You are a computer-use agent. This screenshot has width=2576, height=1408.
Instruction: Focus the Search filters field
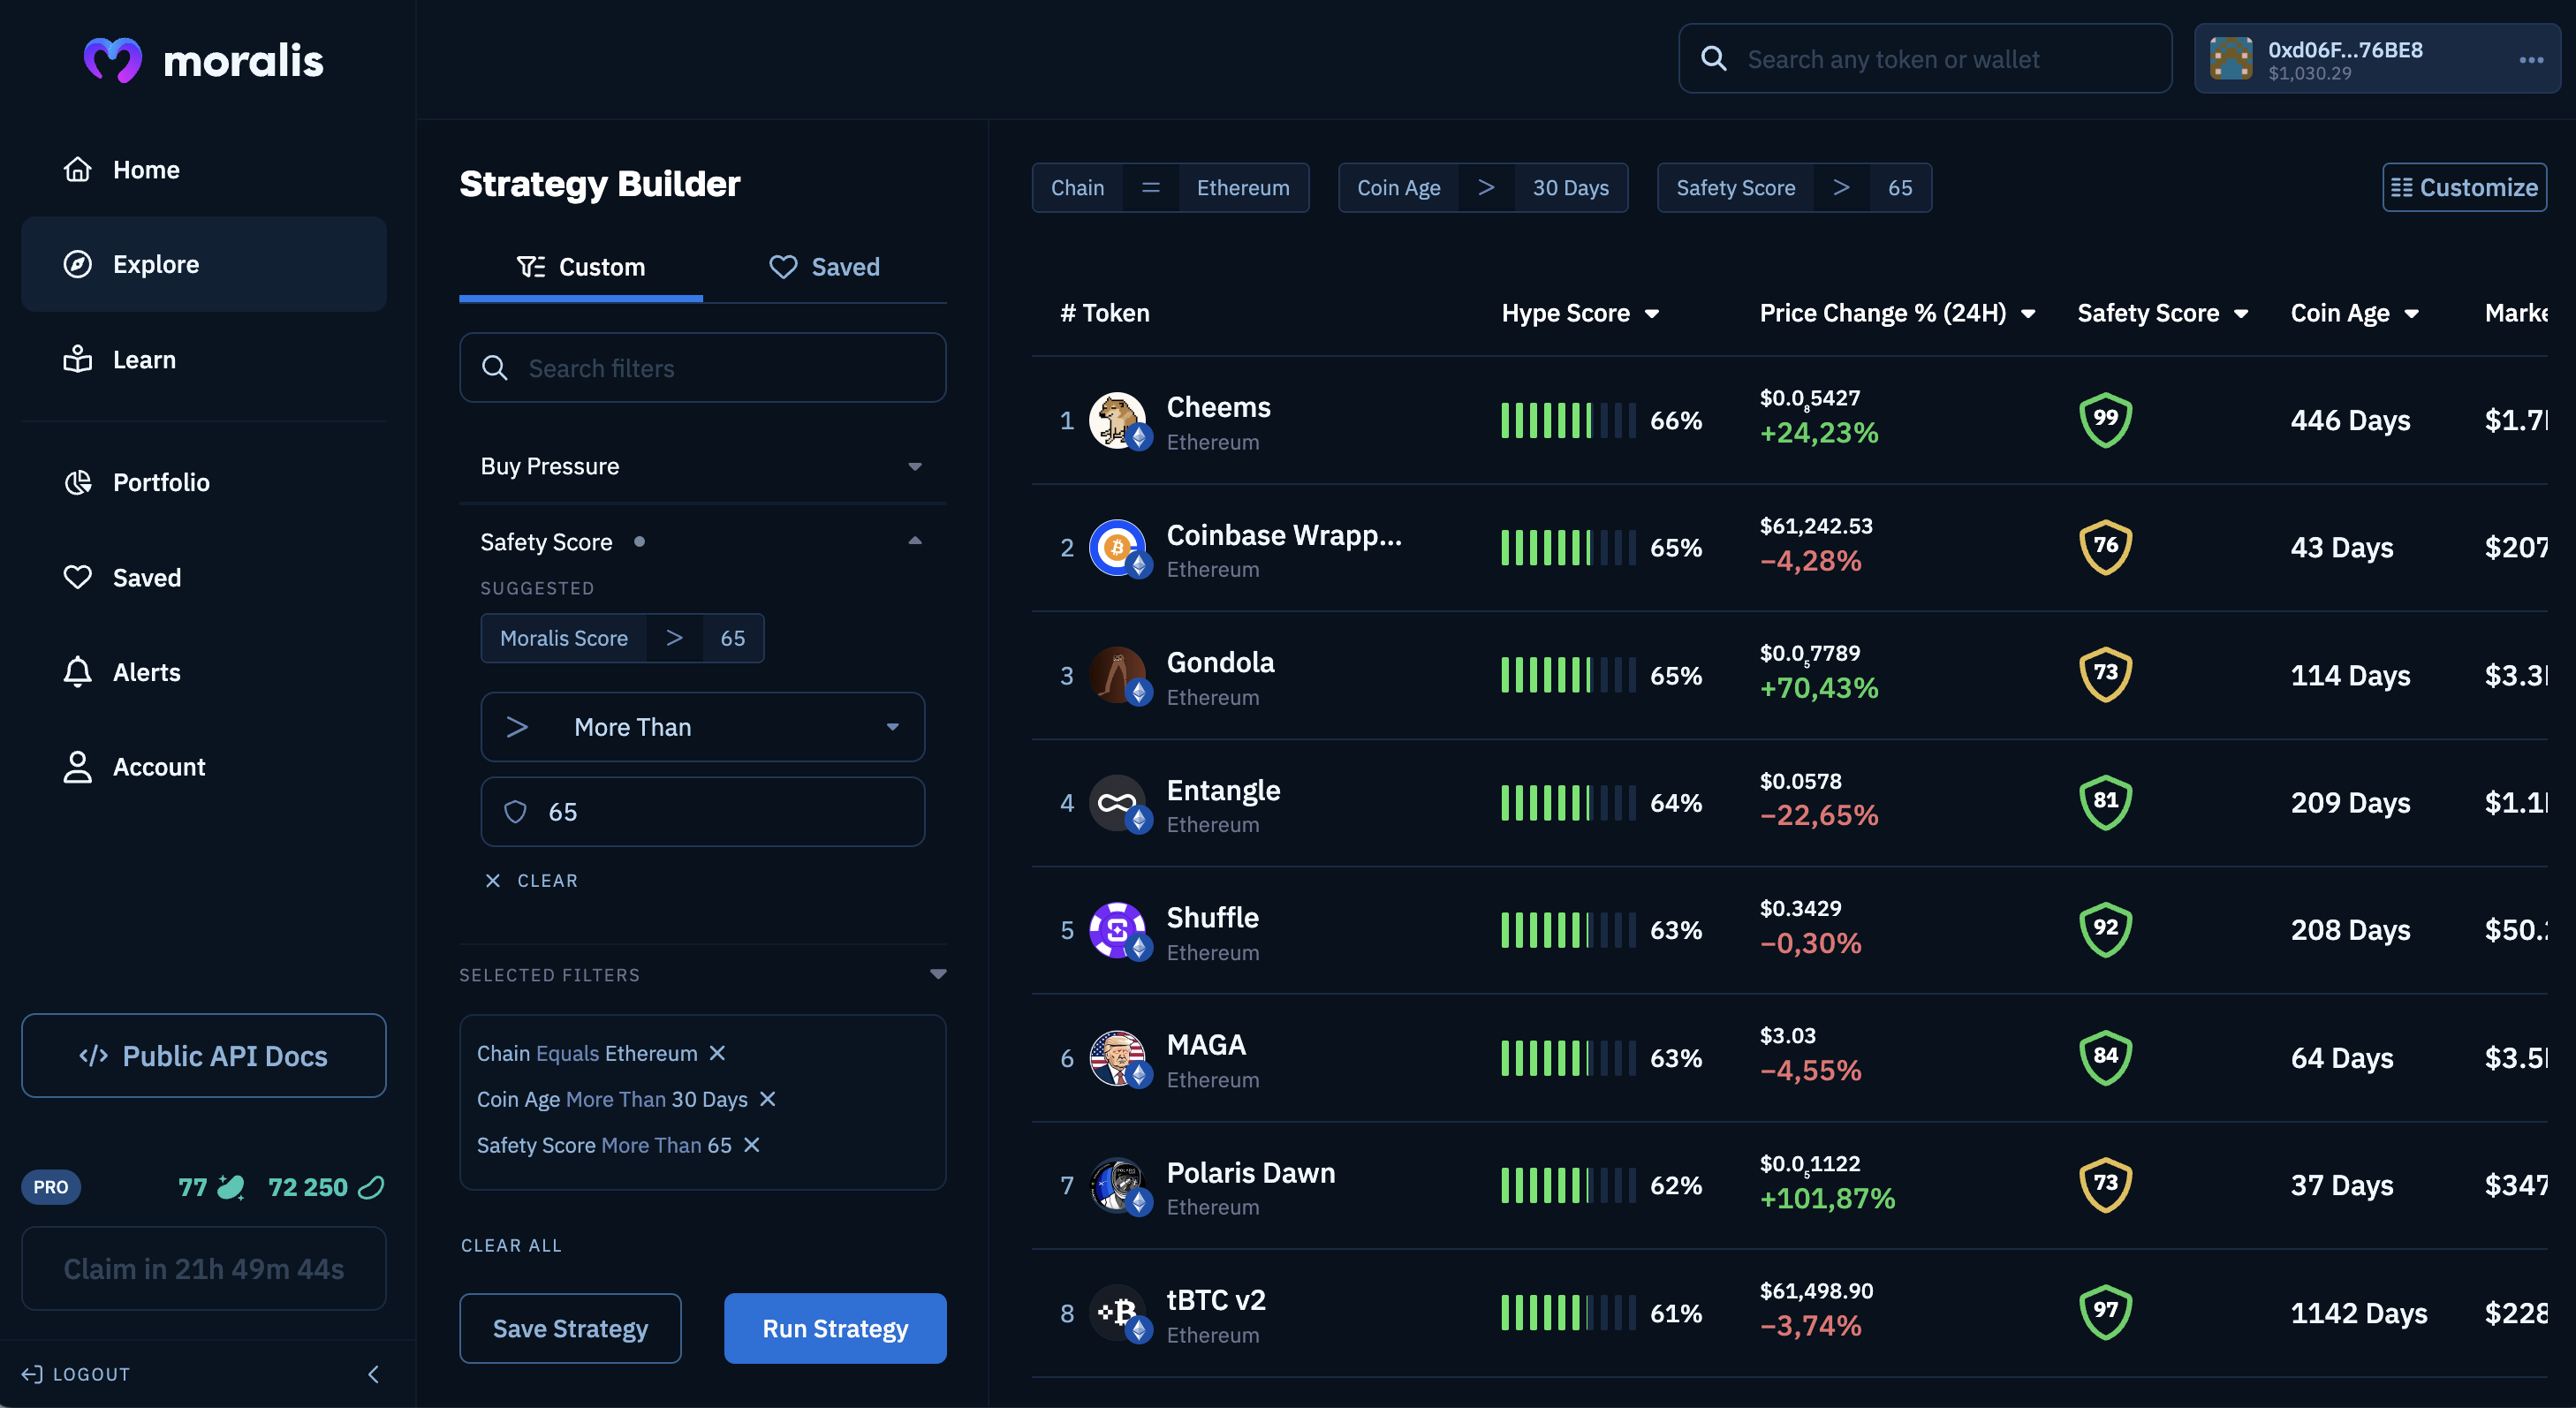coord(703,368)
